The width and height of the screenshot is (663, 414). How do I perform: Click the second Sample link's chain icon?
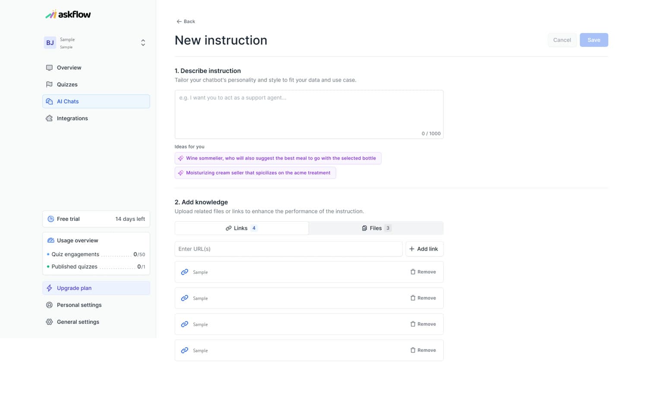coord(185,298)
